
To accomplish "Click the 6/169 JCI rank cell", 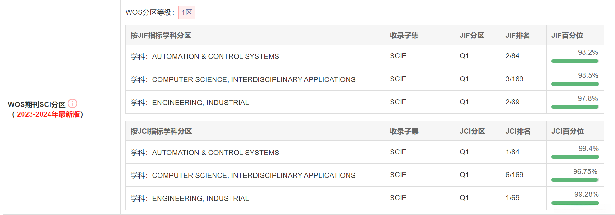I will pyautogui.click(x=514, y=175).
